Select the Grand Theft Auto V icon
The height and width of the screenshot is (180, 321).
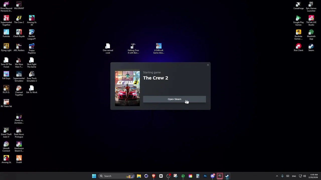6,132
